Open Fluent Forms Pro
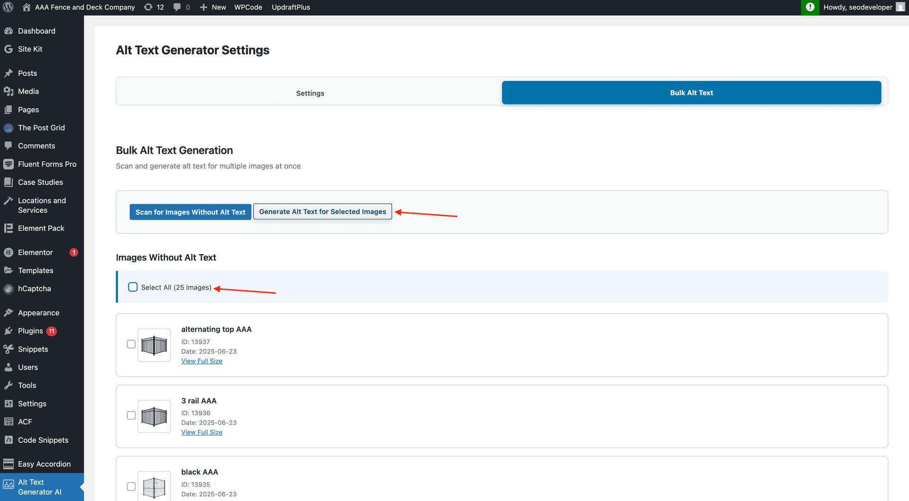The height and width of the screenshot is (501, 909). point(47,164)
